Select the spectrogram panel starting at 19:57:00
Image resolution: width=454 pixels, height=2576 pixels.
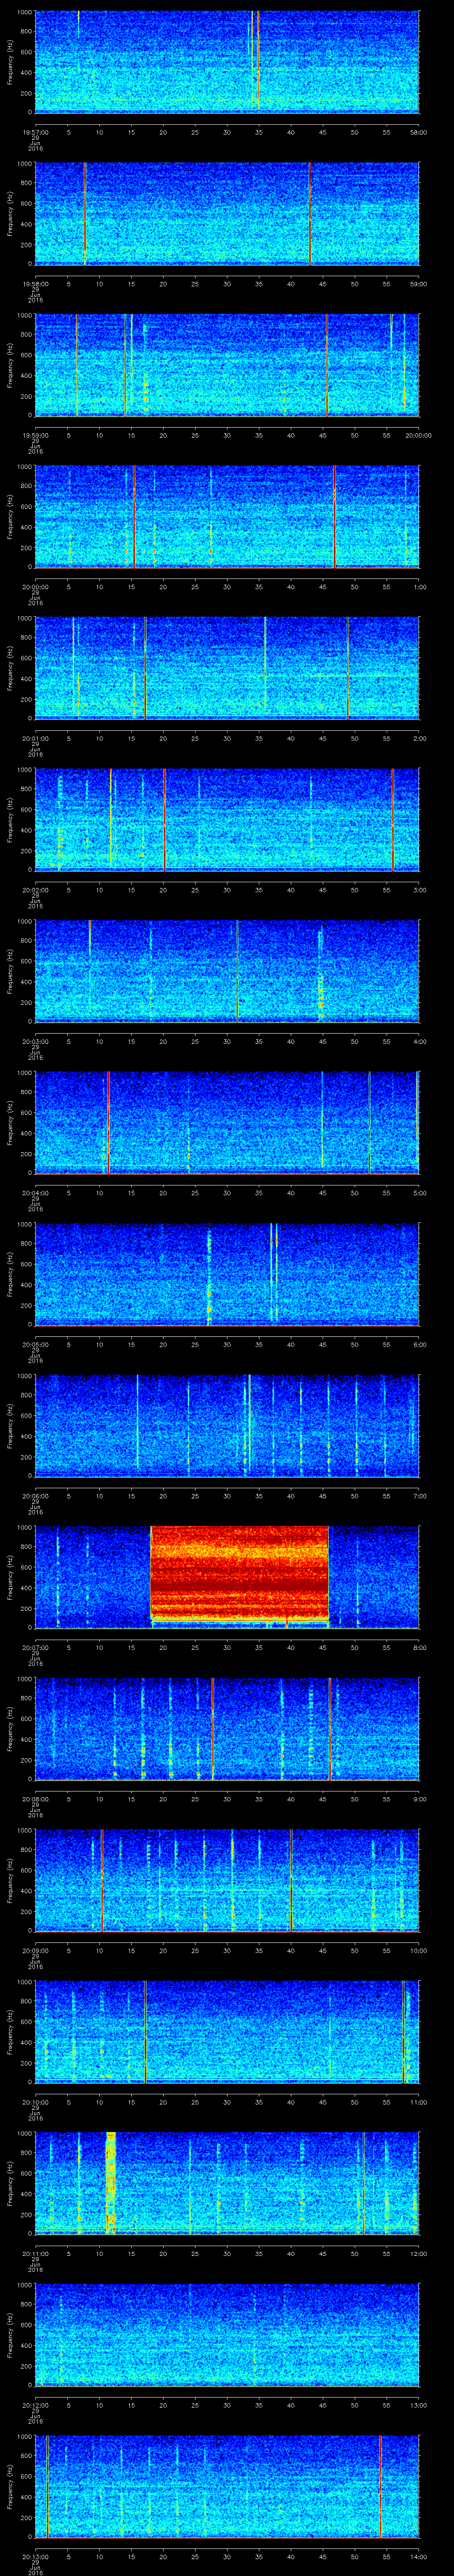(227, 62)
